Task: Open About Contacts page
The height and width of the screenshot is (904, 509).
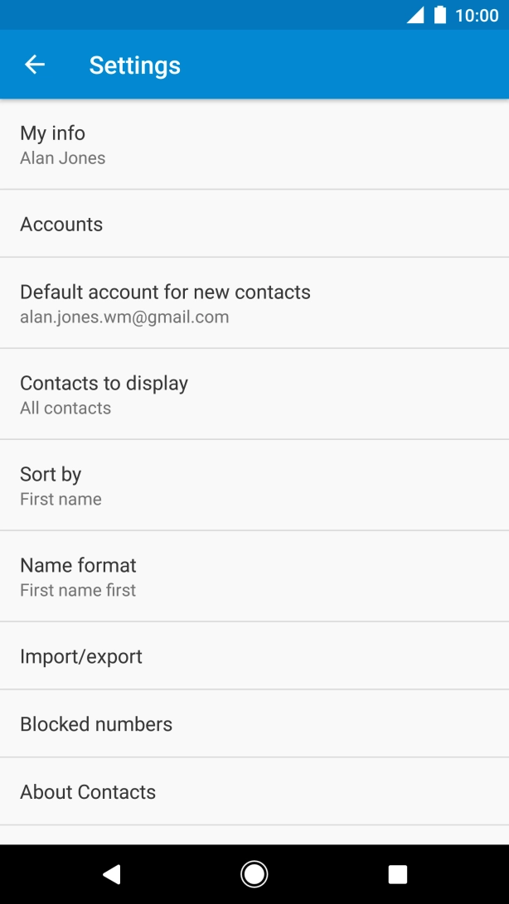Action: click(254, 792)
